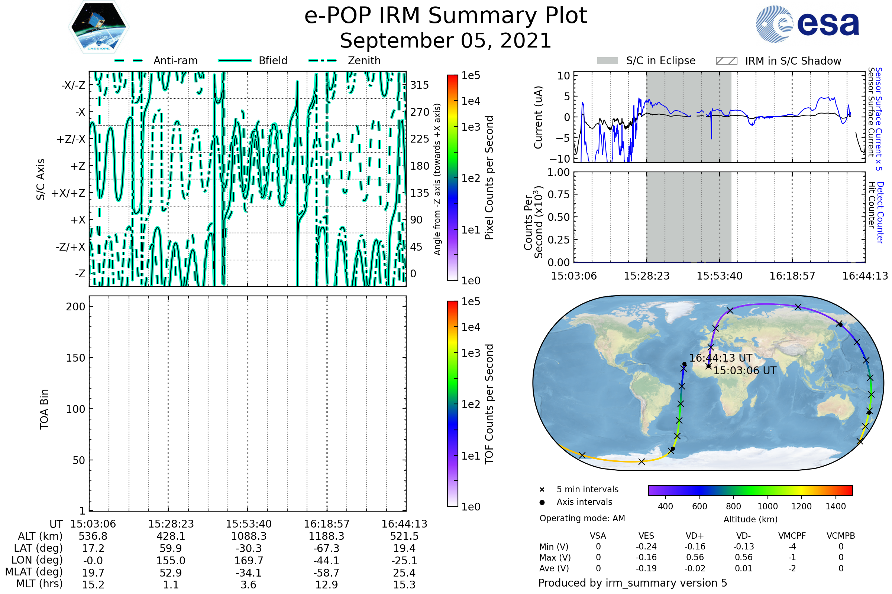
Task: Click the TOF Counts per Second colorbar
Action: (452, 404)
